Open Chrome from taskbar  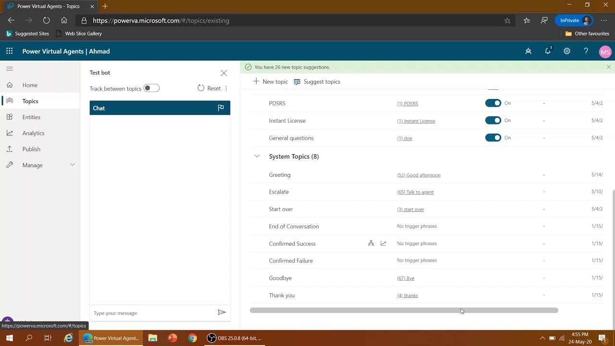pyautogui.click(x=192, y=338)
